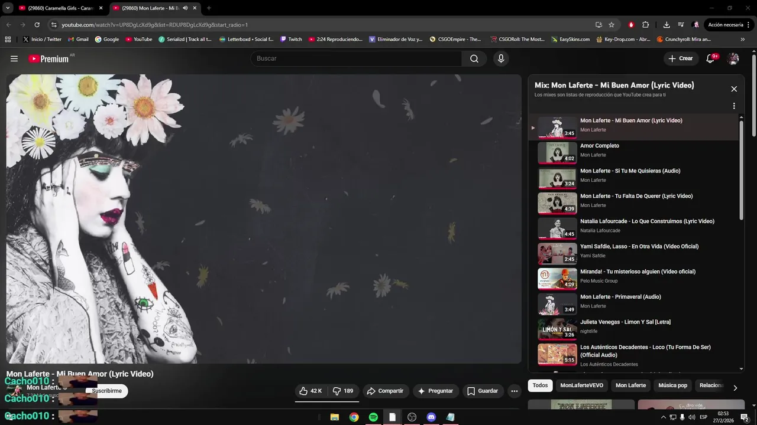Screen dimensions: 757x425
Task: Reload the page
Action: click(x=37, y=25)
